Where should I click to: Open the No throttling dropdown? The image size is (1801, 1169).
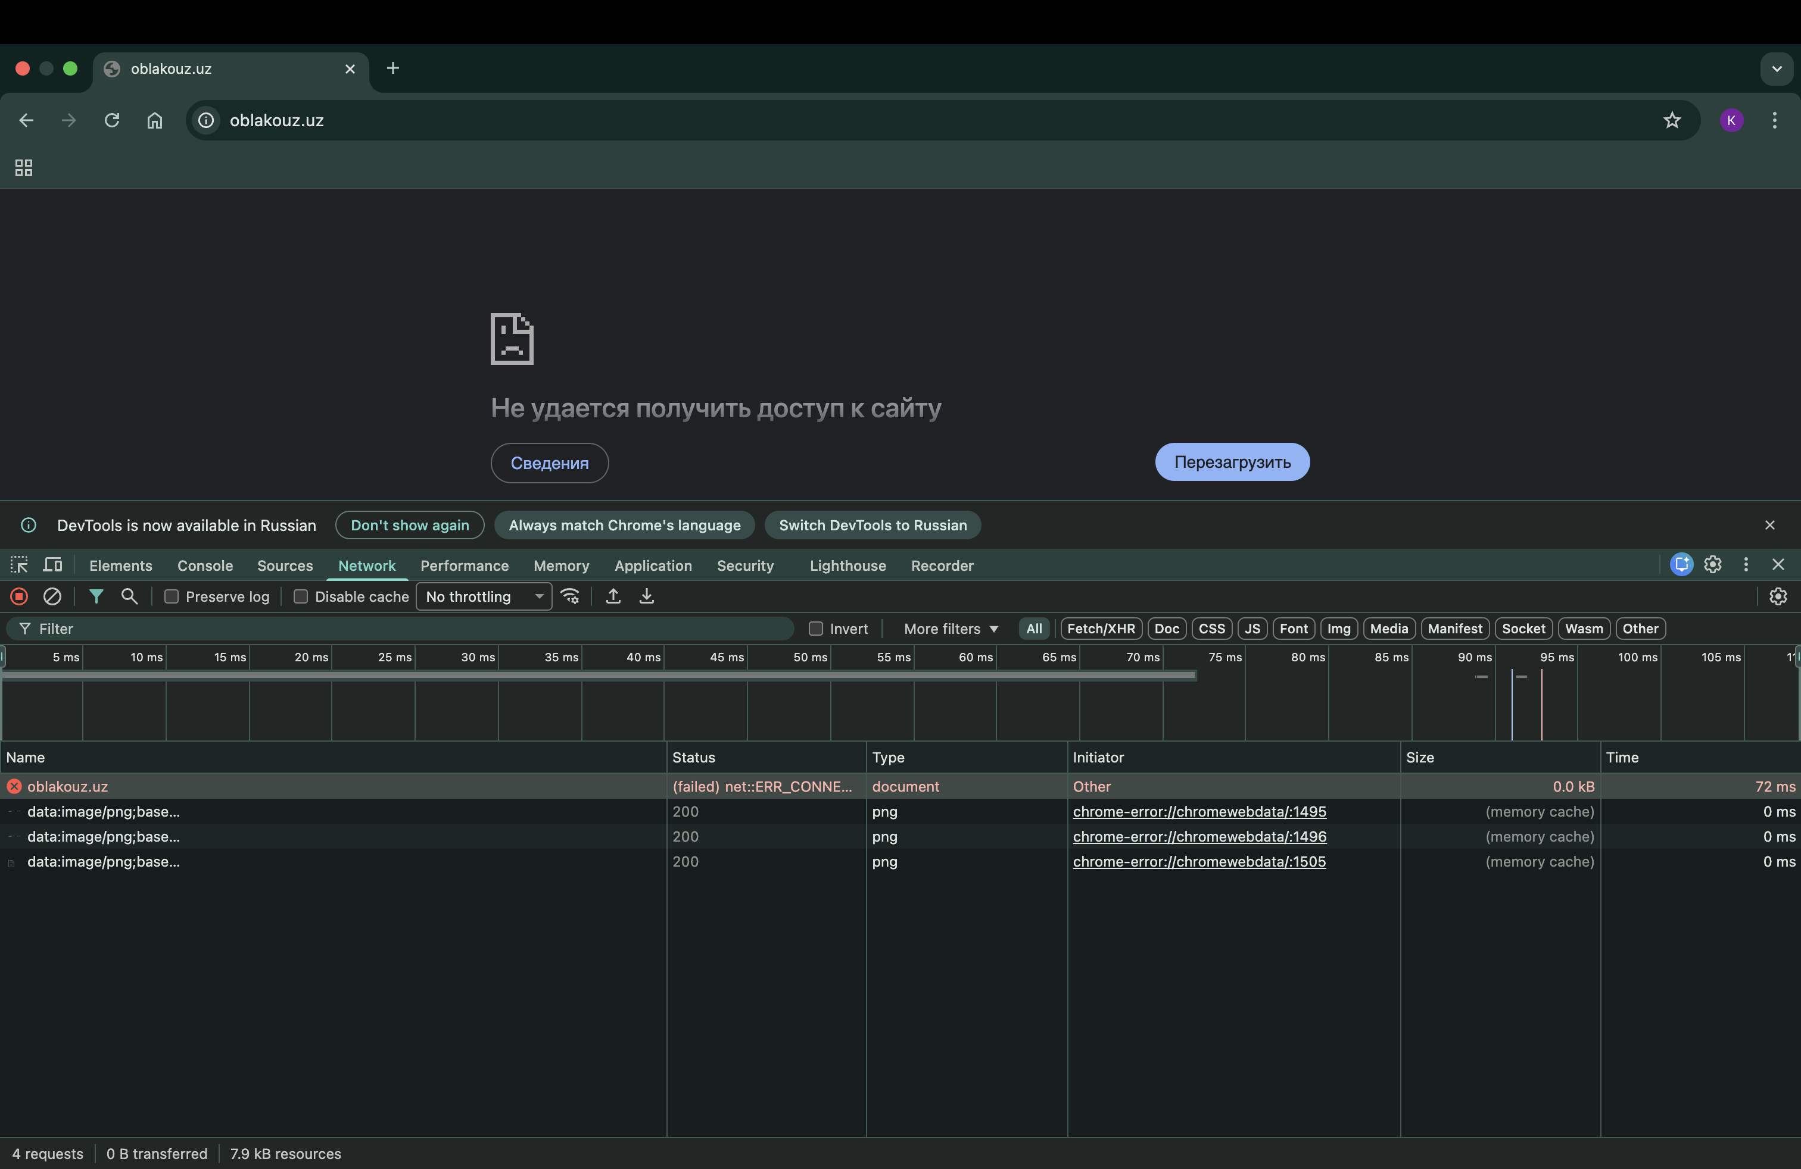tap(484, 596)
